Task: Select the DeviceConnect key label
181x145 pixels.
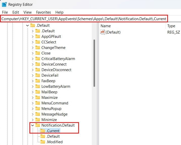Action: pos(54,64)
